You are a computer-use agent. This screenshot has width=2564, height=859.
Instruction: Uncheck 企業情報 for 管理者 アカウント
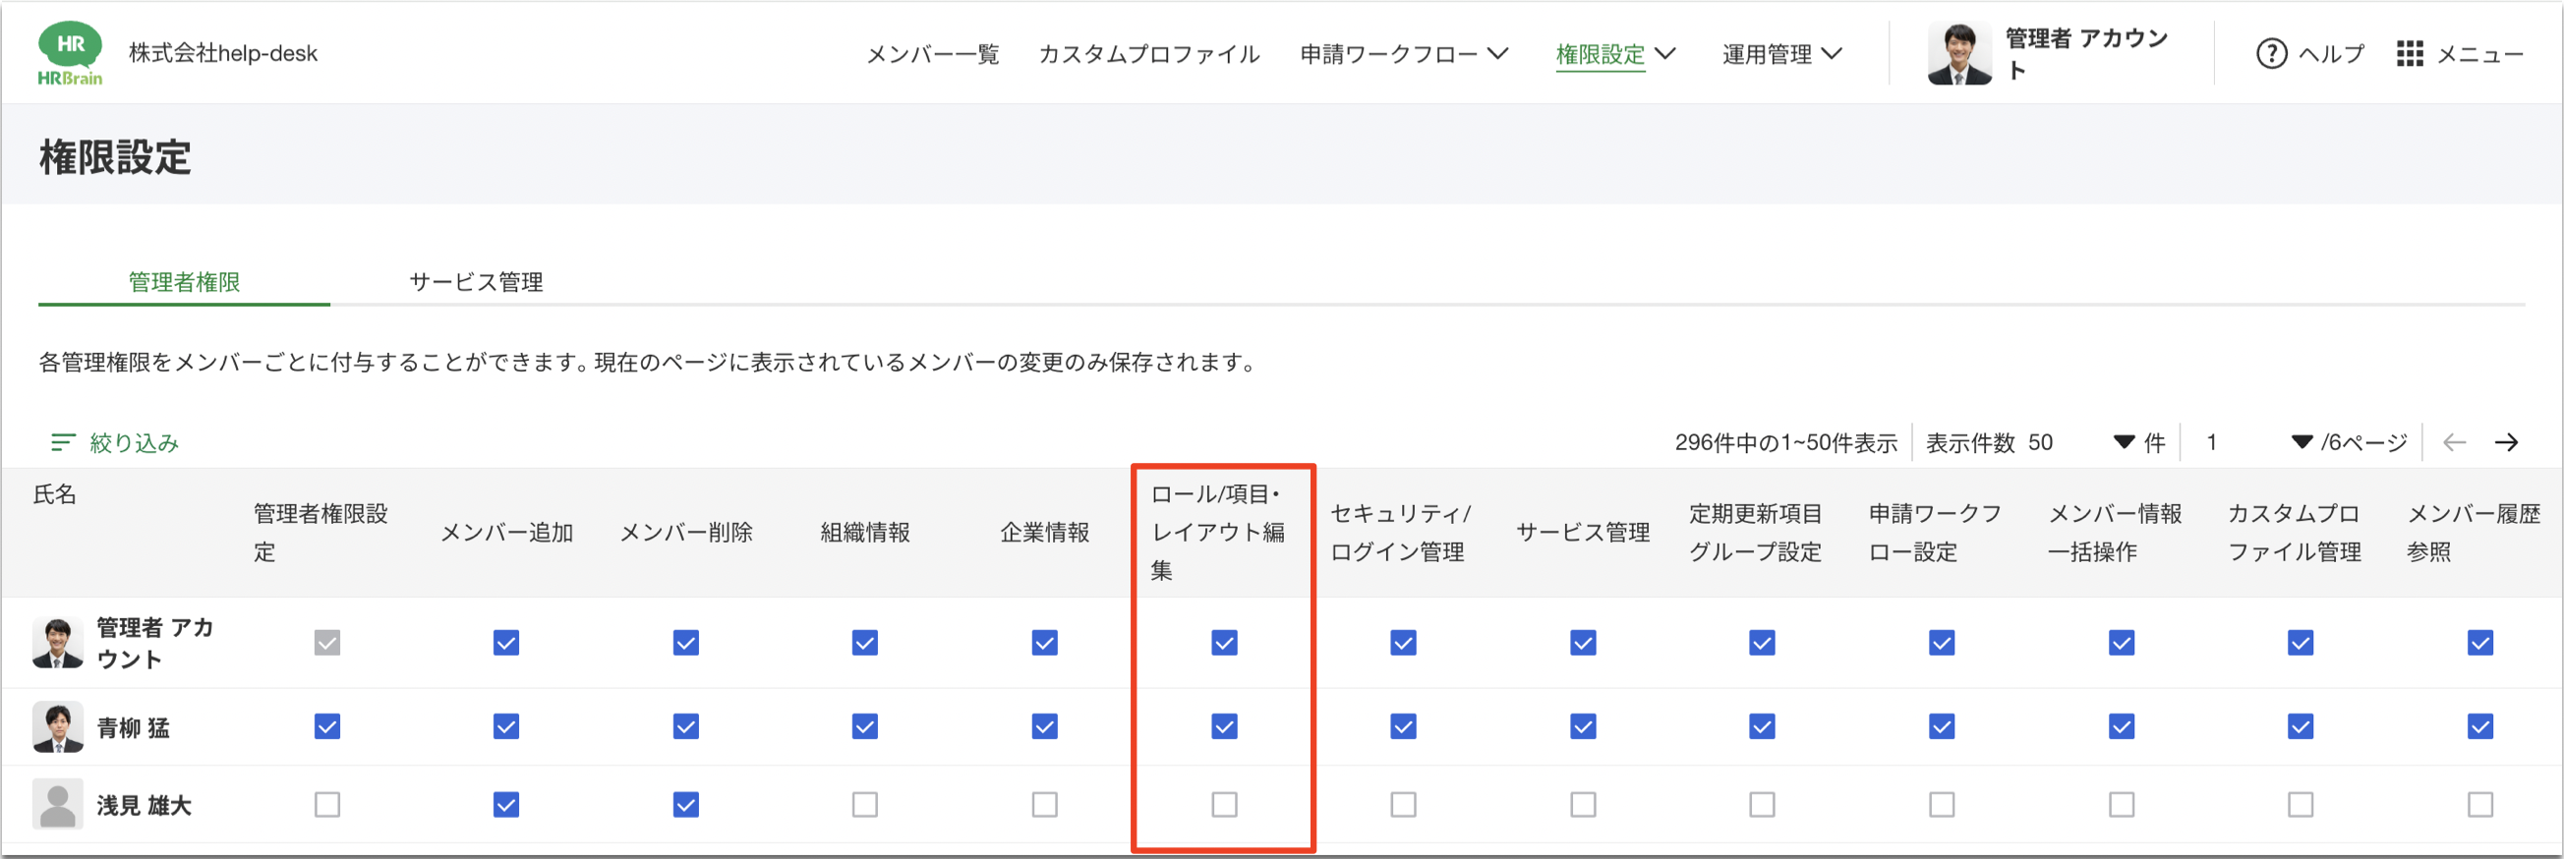click(x=1044, y=643)
